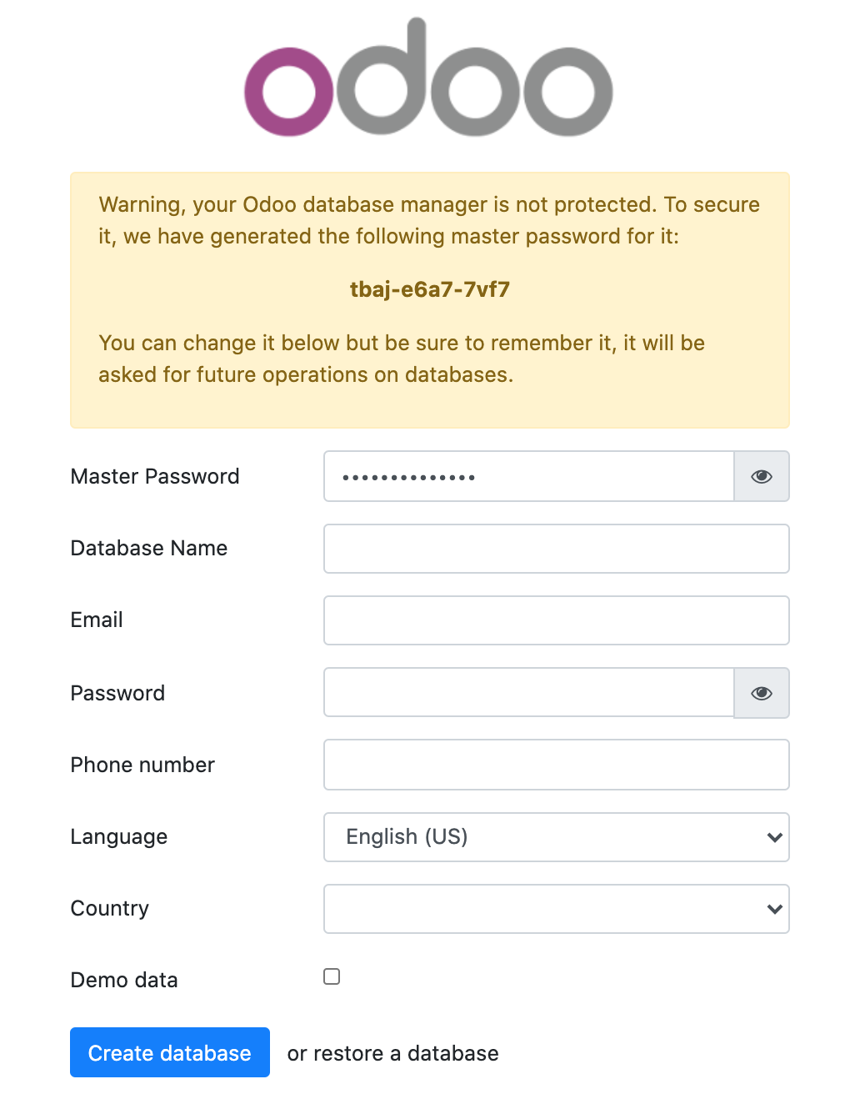Click the user Password input box
Screen dimensions: 860x1099
point(528,693)
